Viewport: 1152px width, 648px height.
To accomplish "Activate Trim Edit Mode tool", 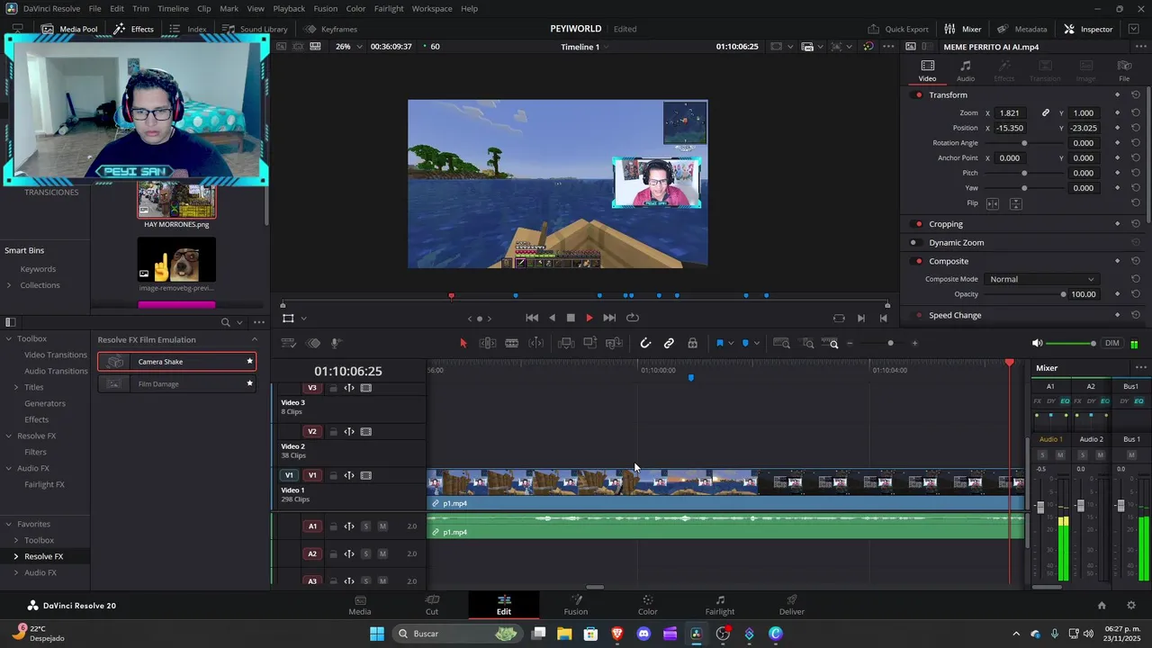I will pyautogui.click(x=488, y=343).
